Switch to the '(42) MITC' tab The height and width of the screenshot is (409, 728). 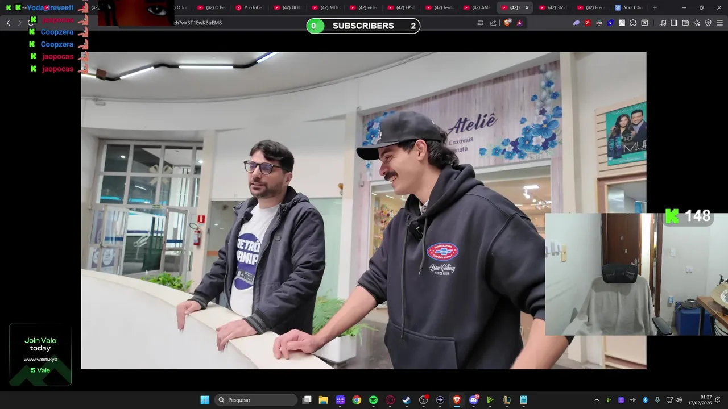click(325, 7)
